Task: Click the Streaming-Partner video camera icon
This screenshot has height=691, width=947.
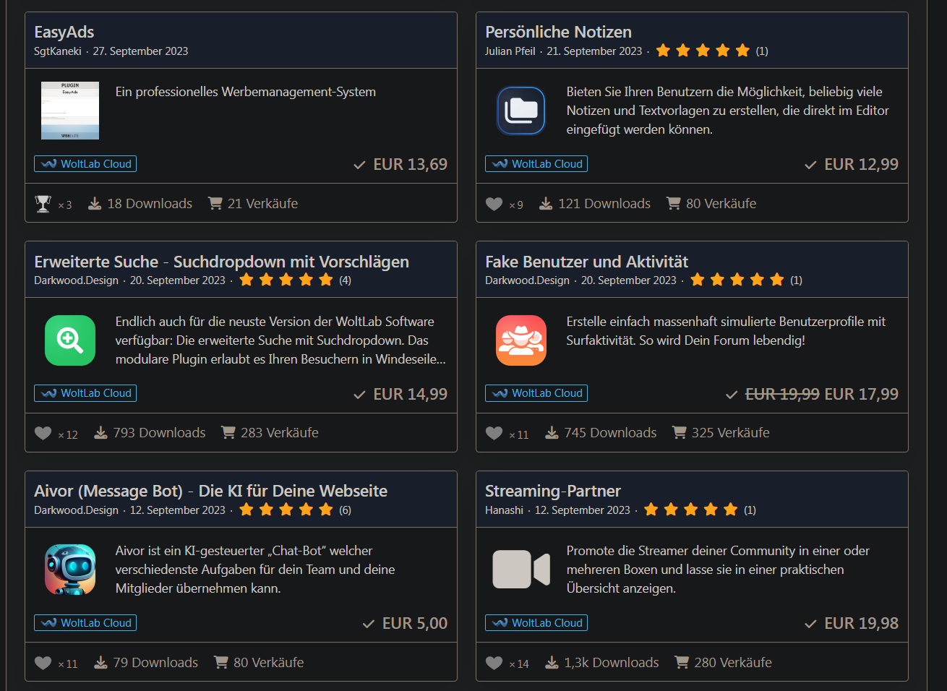Action: point(520,569)
